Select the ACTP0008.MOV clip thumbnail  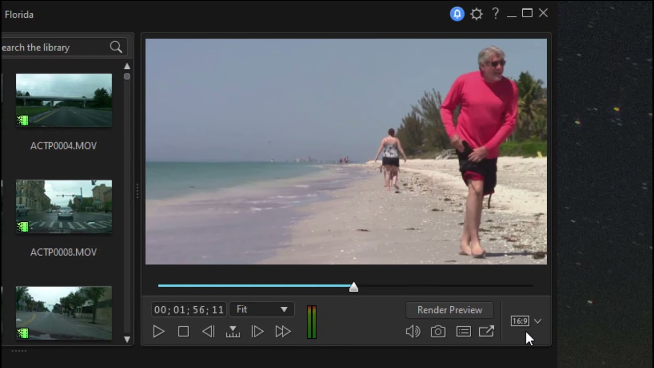click(64, 206)
